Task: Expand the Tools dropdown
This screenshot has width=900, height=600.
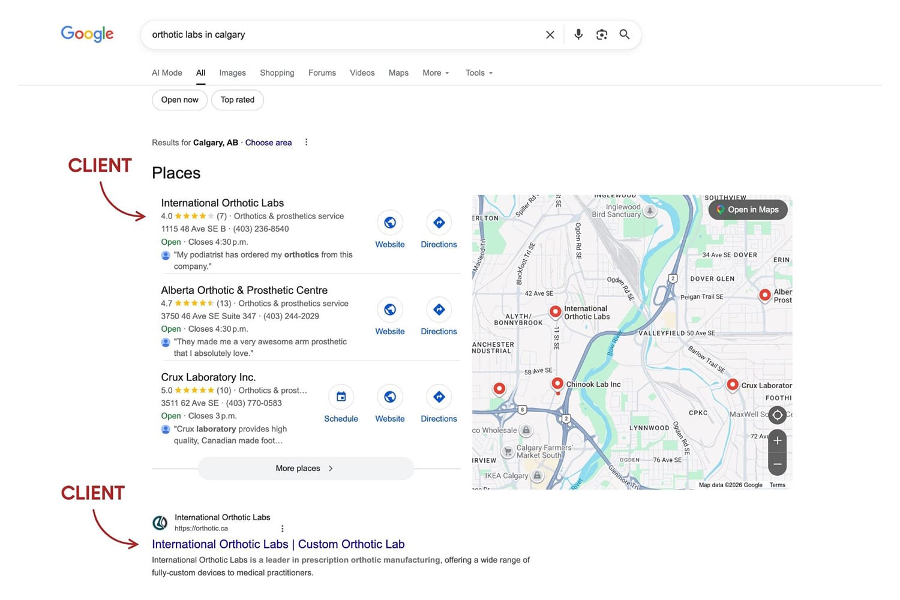Action: [x=479, y=73]
